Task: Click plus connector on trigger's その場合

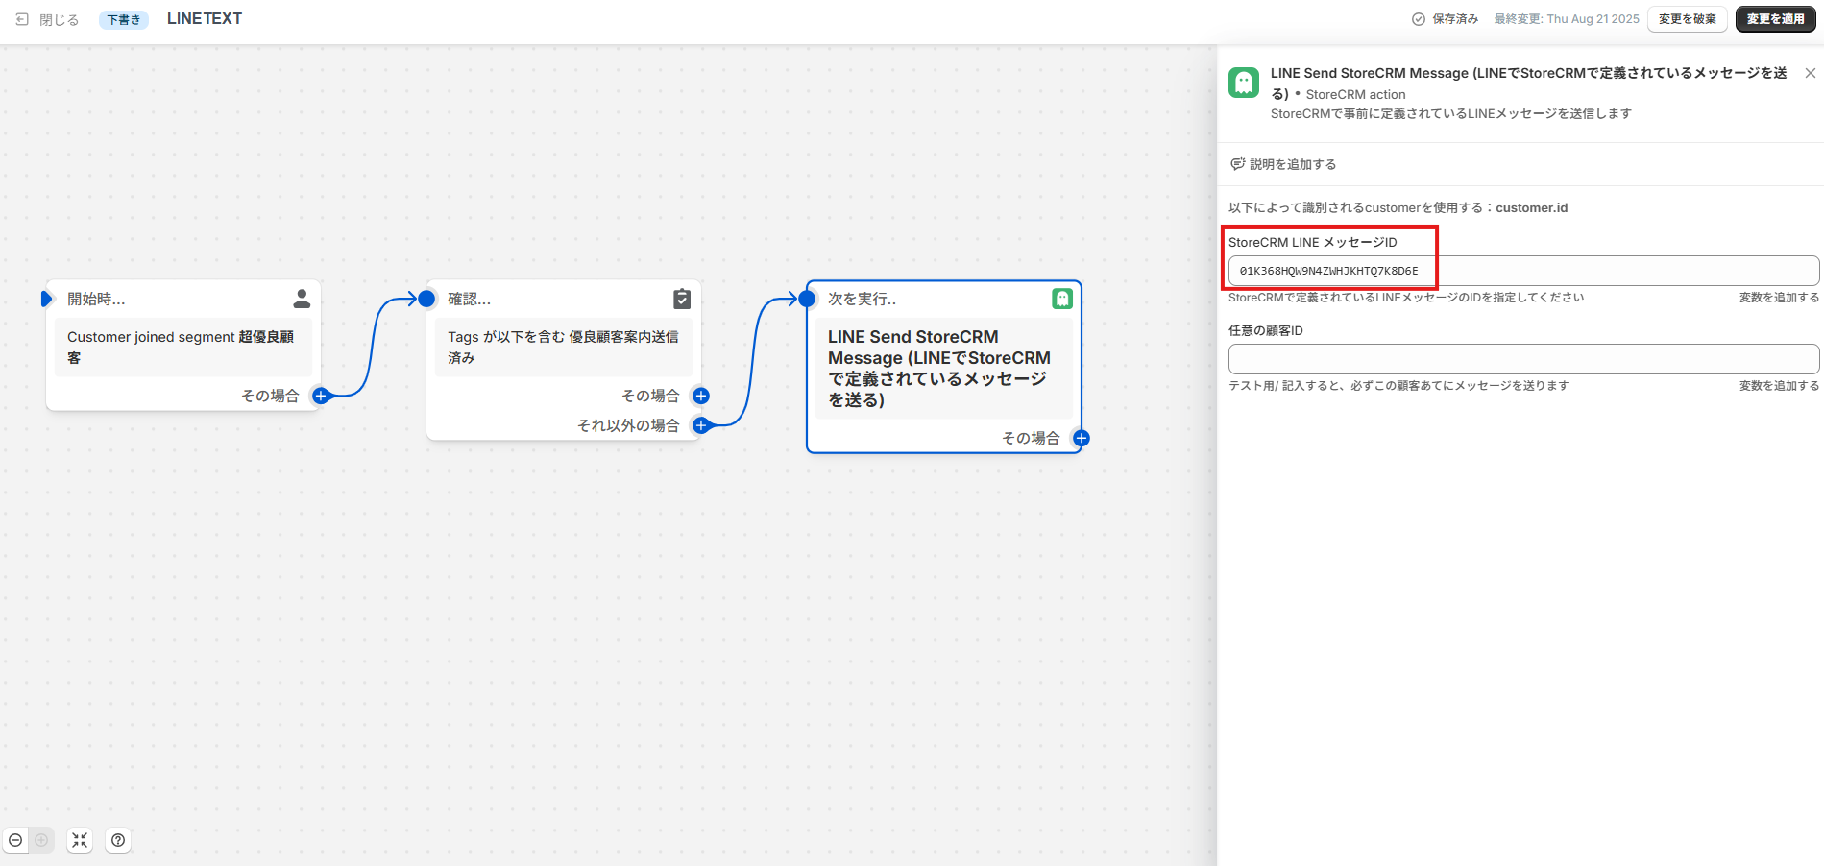Action: click(321, 396)
